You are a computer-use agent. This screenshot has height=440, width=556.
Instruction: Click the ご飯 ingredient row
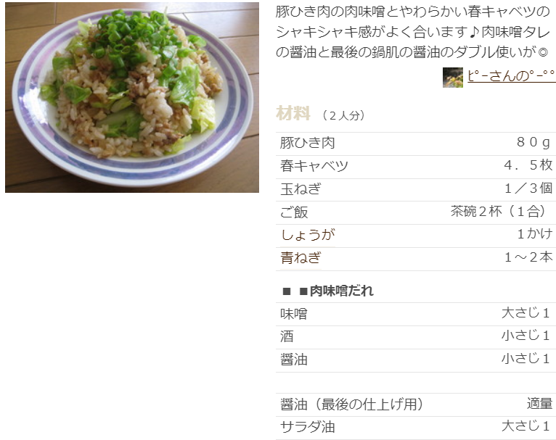pyautogui.click(x=416, y=212)
